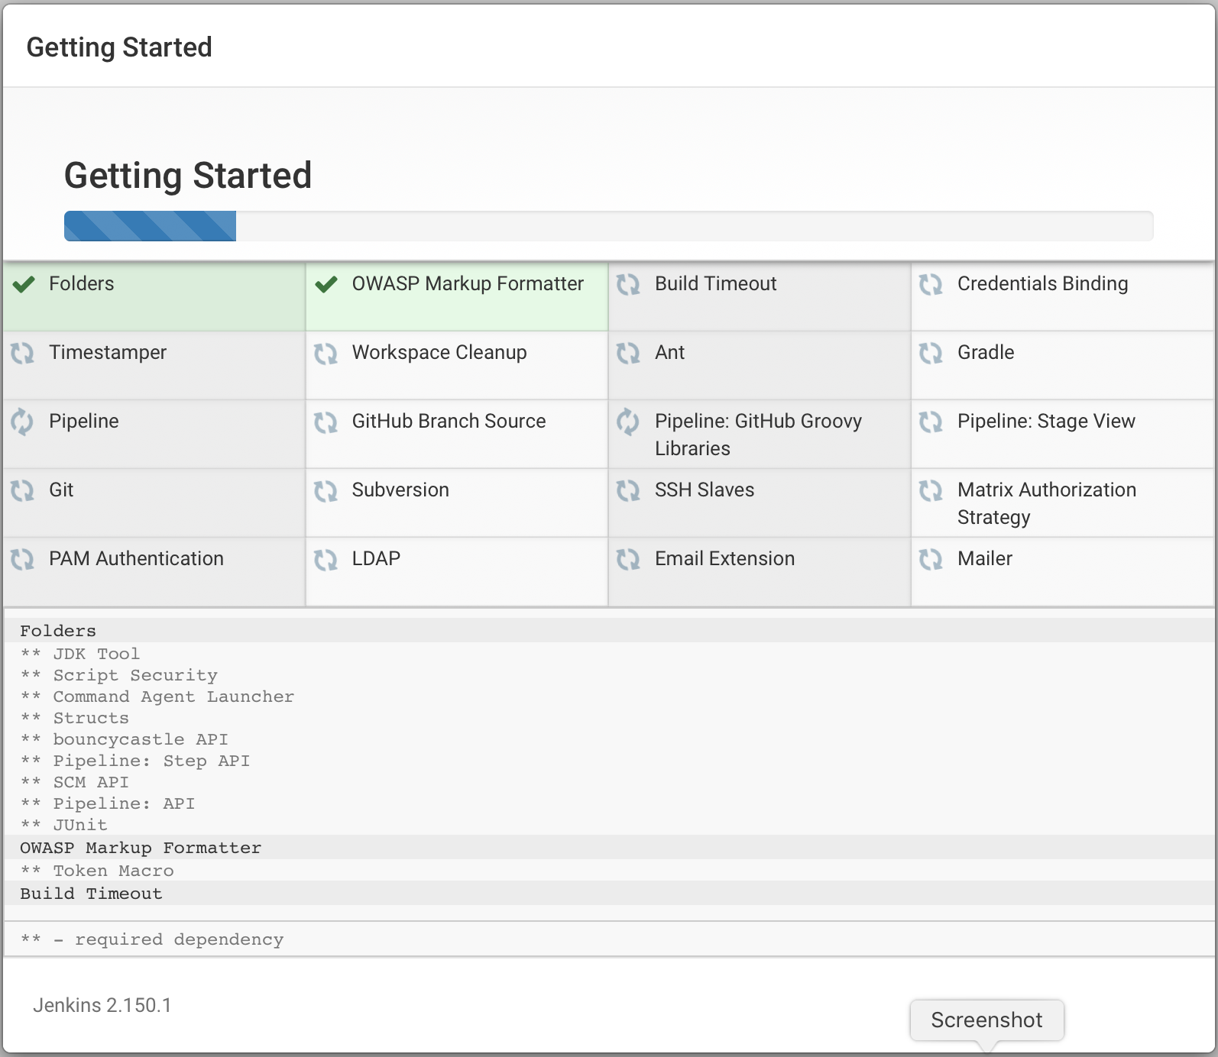Click the waiting icon beside LDAP

click(326, 560)
